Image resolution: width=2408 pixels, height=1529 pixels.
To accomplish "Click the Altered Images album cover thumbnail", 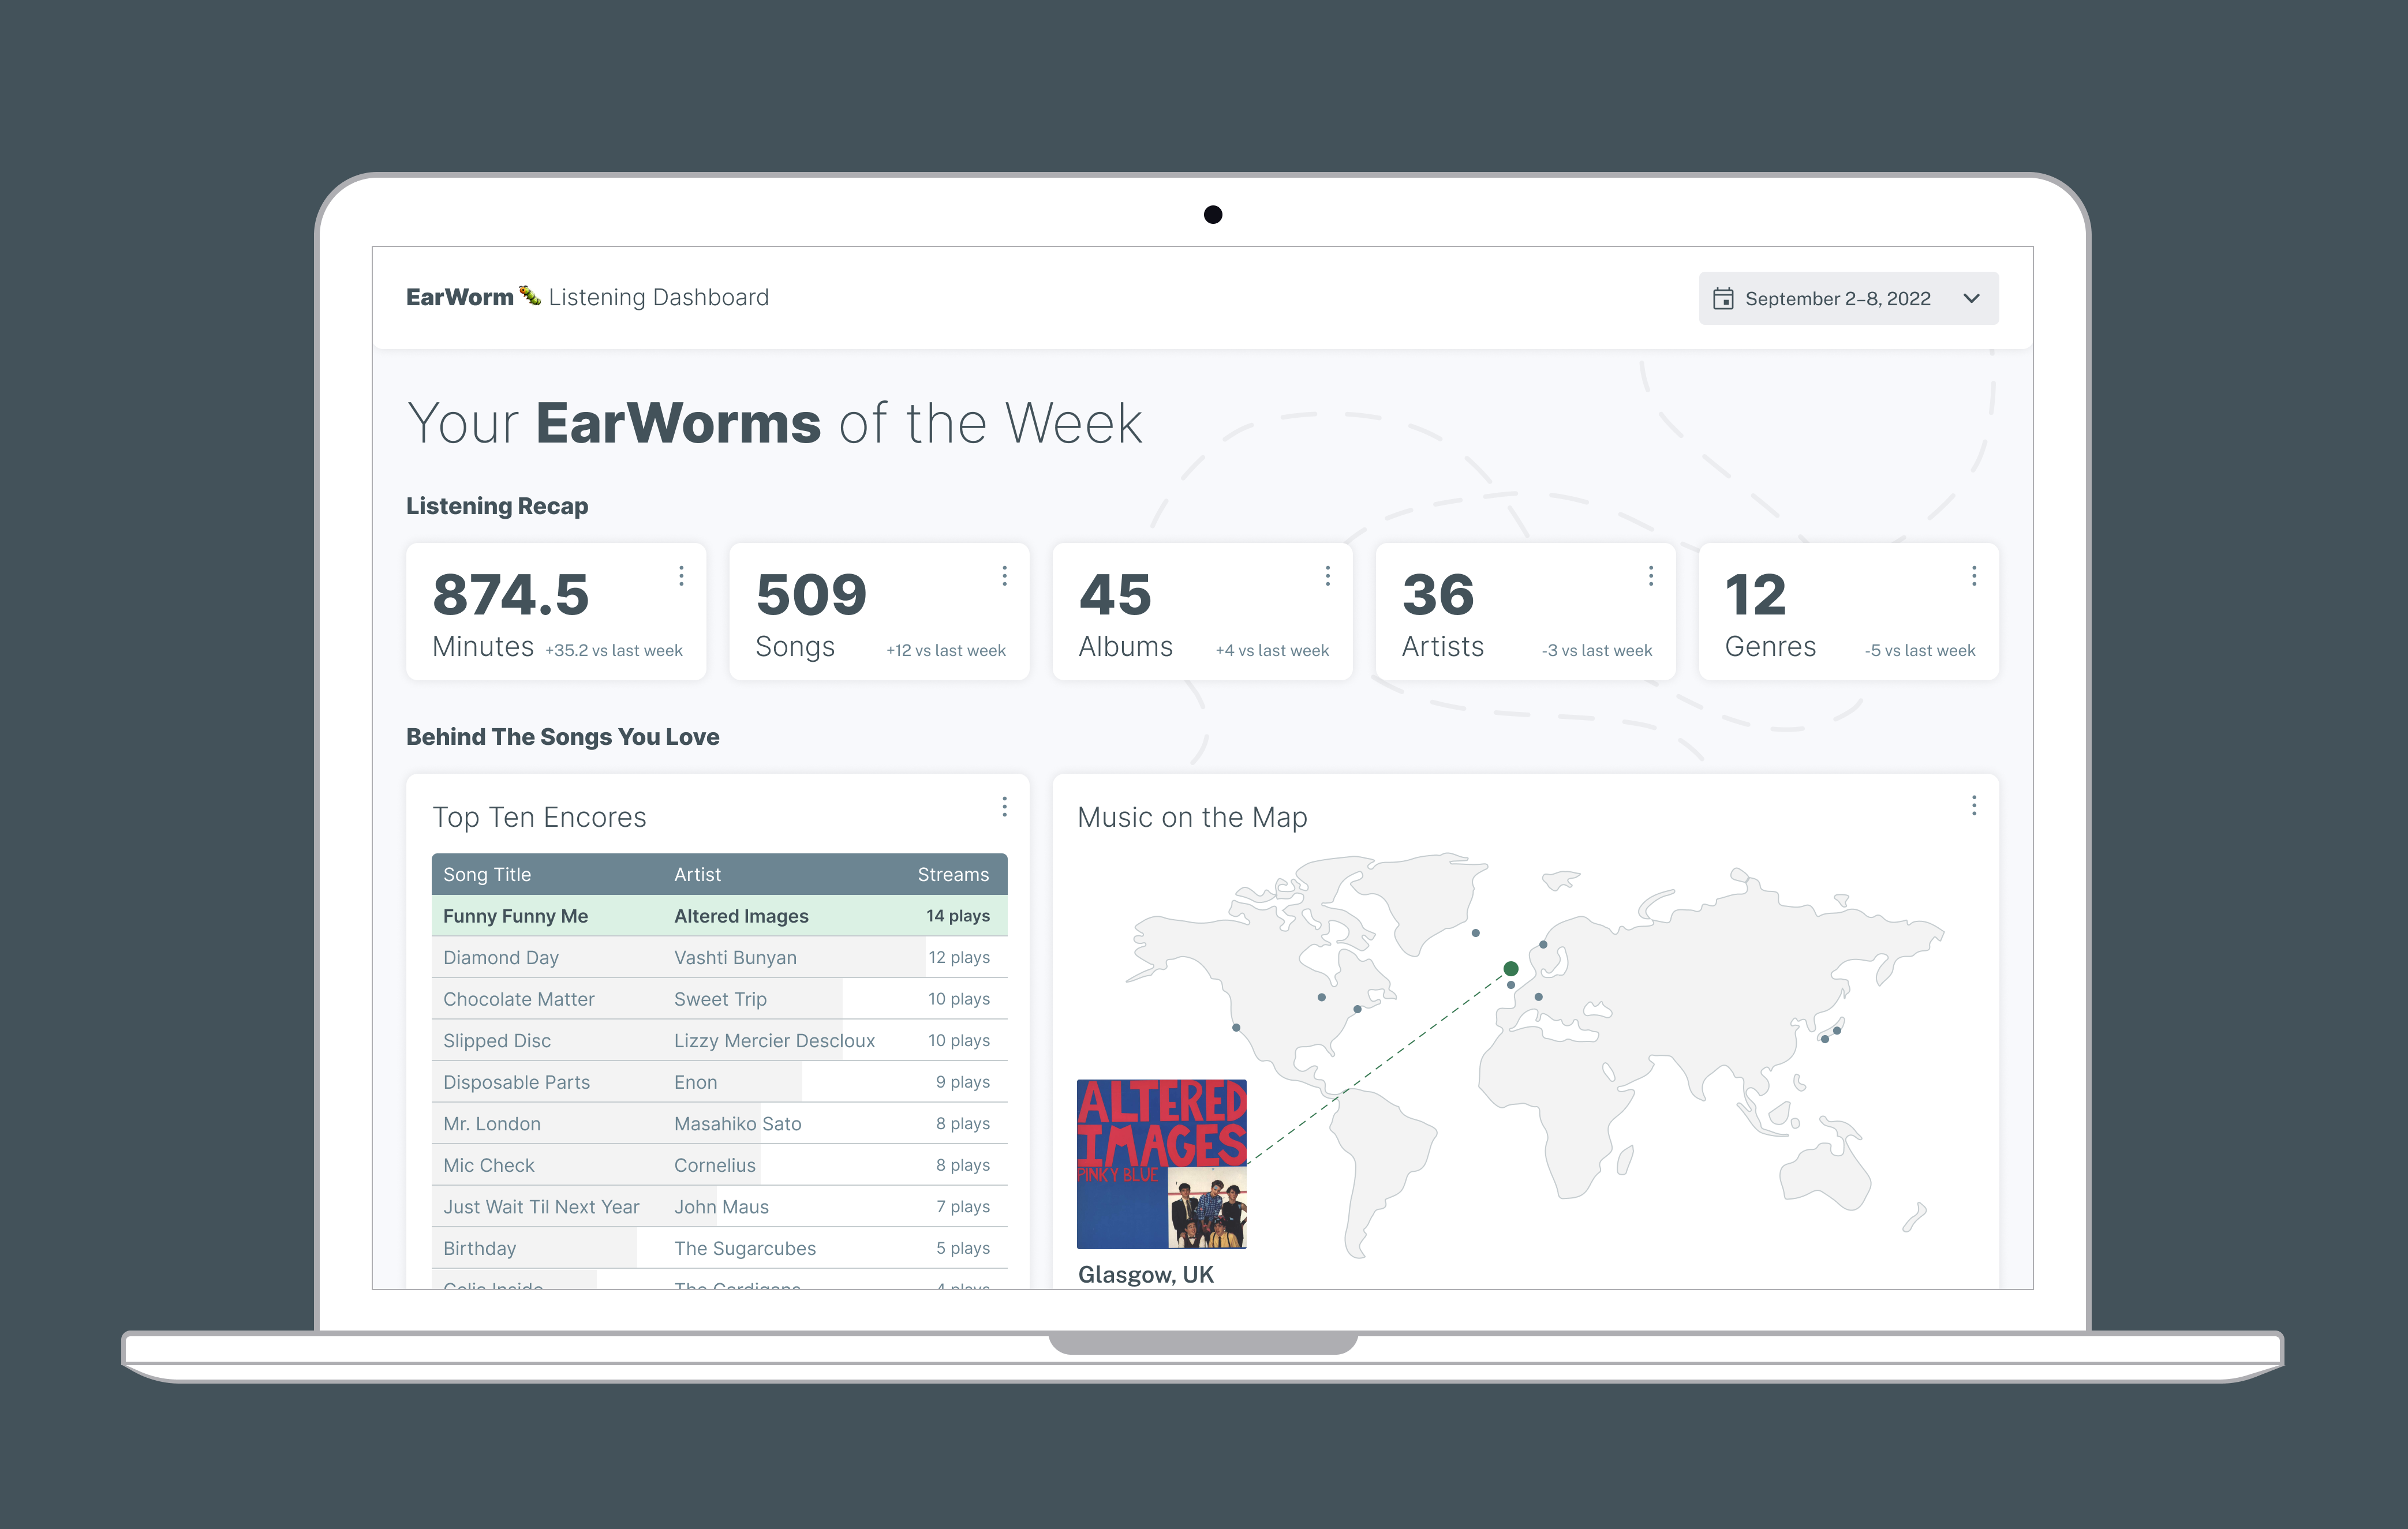I will click(1161, 1163).
